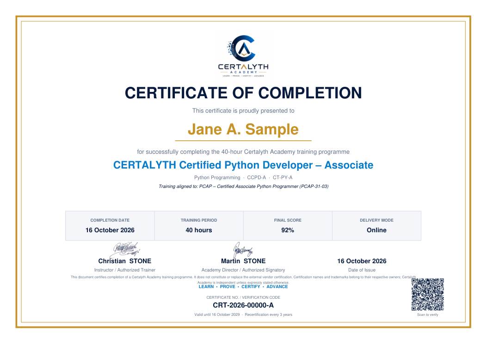Image resolution: width=487 pixels, height=344 pixels.
Task: Click the name 'Martin STONE'
Action: tap(243, 261)
